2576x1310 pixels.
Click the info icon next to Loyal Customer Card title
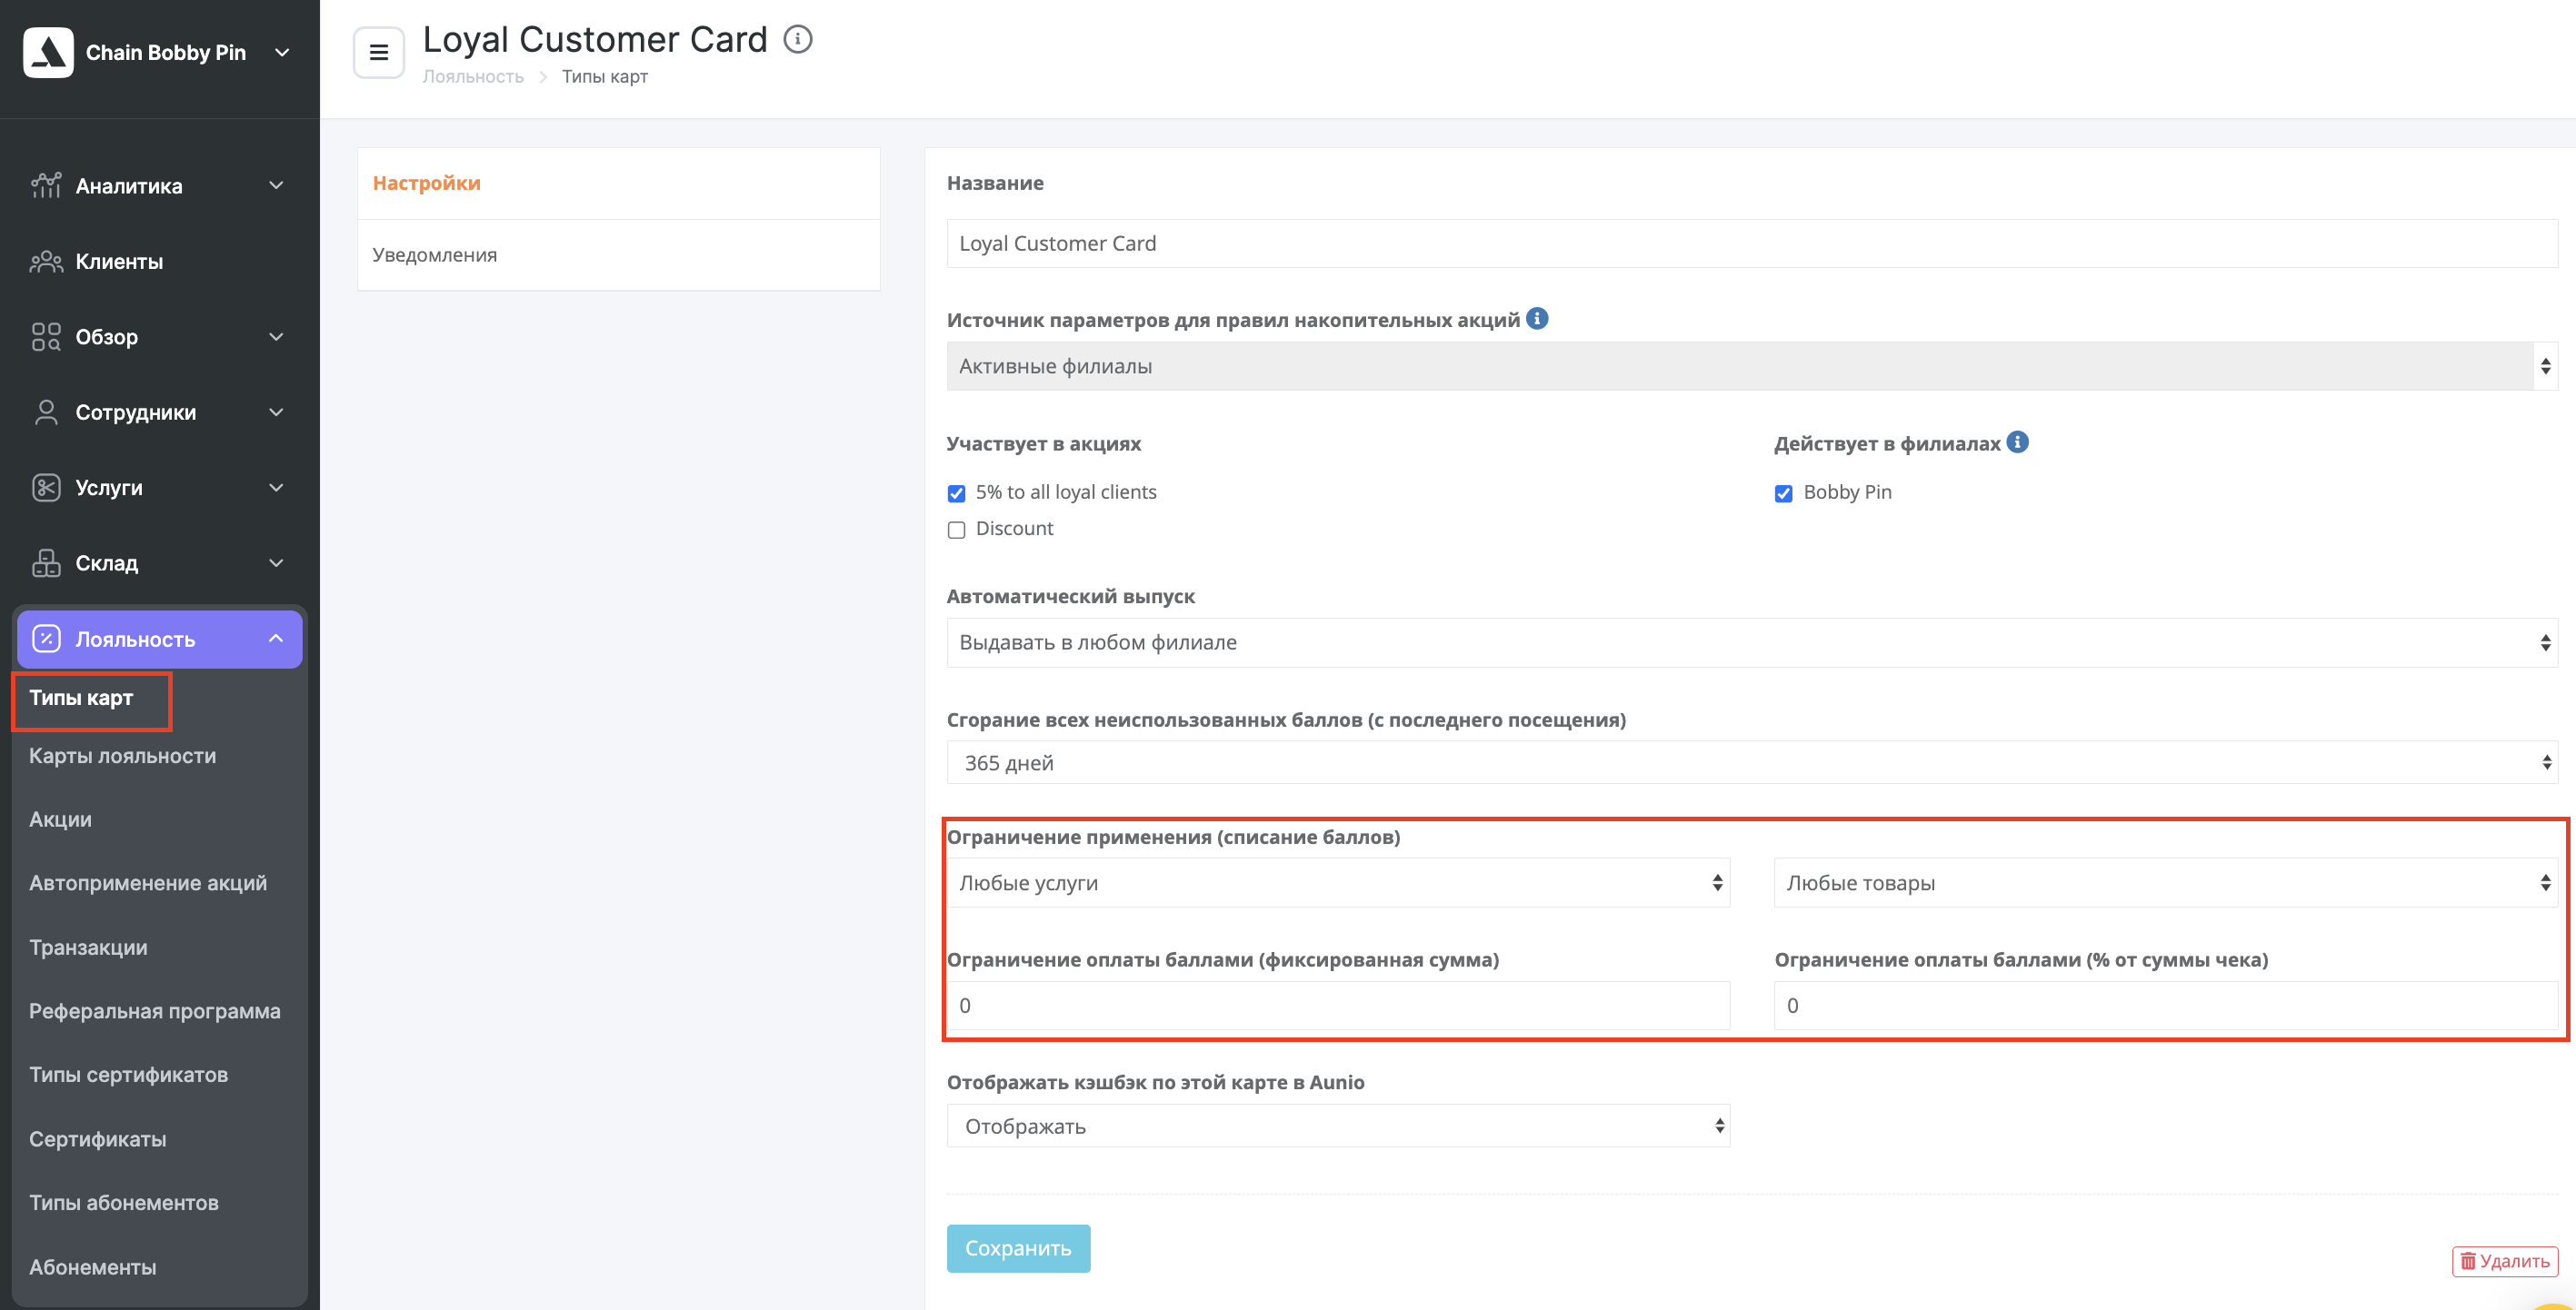click(x=797, y=40)
